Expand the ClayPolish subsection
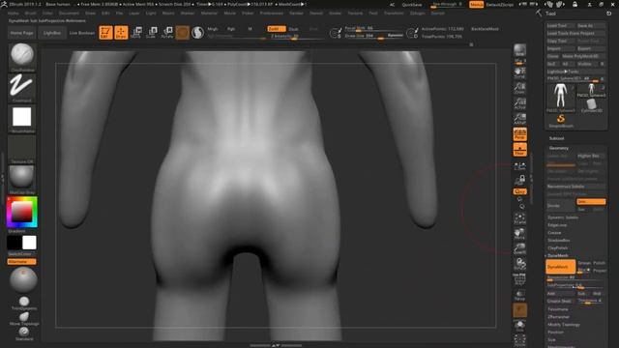Screen dimensions: 619x348 (558, 248)
